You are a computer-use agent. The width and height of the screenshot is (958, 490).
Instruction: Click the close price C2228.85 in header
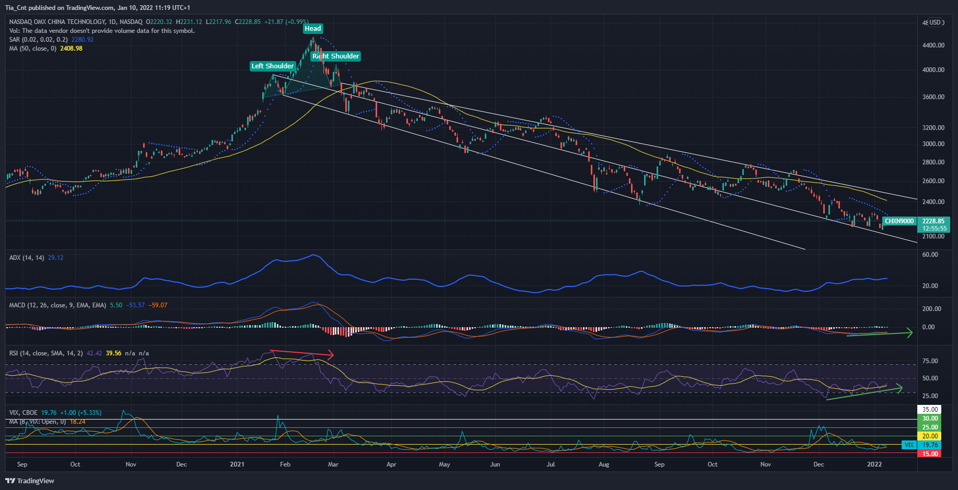[x=248, y=22]
